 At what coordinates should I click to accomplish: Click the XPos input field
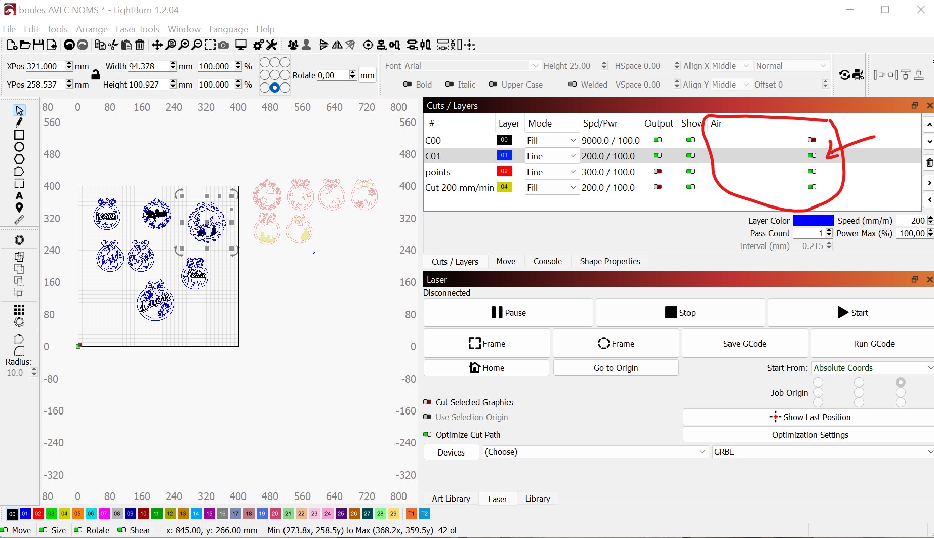[x=45, y=66]
